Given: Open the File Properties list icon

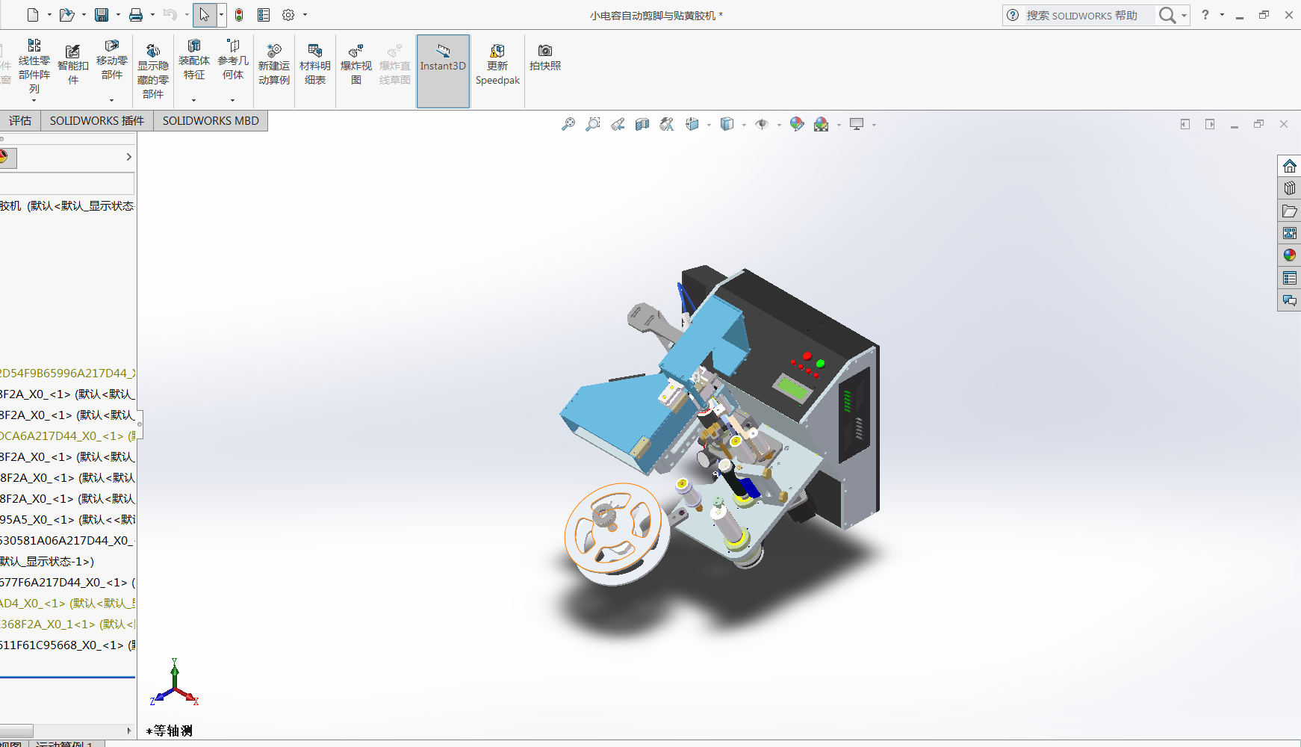Looking at the screenshot, I should click(264, 15).
